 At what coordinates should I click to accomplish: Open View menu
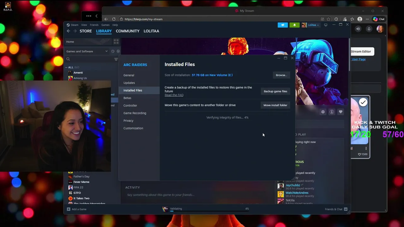click(84, 25)
